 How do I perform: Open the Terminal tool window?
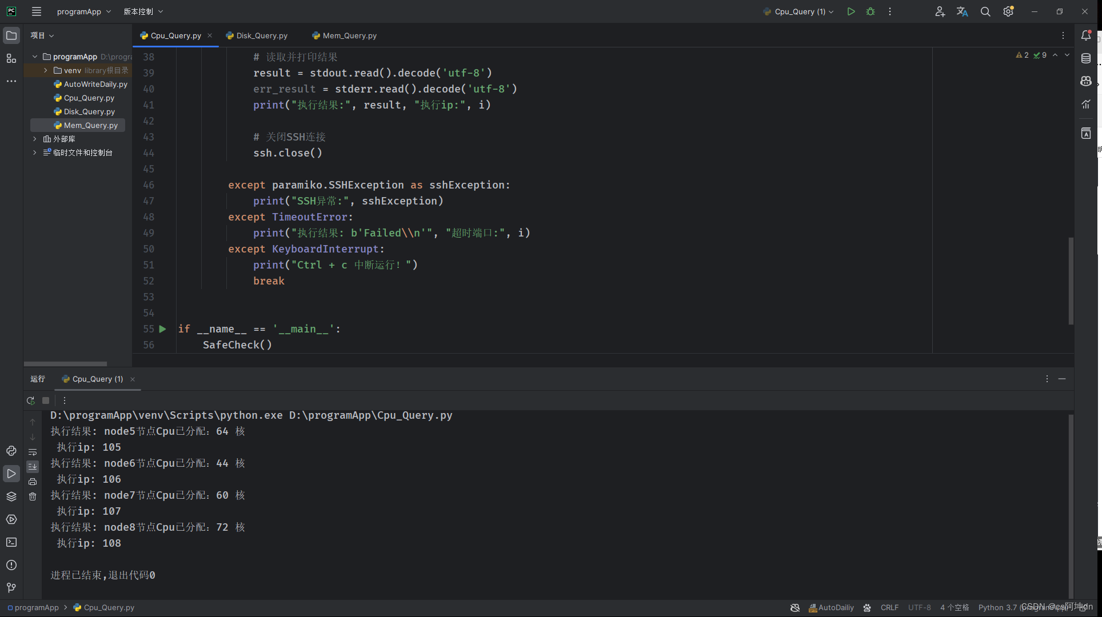(x=11, y=542)
